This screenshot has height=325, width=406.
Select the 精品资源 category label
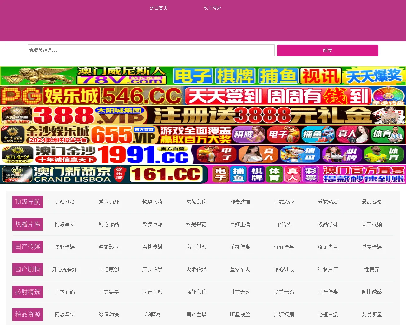(x=28, y=315)
